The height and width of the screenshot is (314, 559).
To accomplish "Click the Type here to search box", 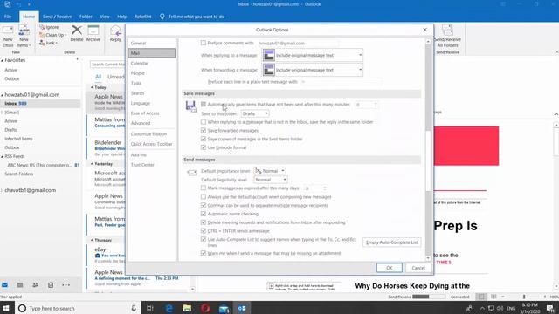I will coord(78,308).
